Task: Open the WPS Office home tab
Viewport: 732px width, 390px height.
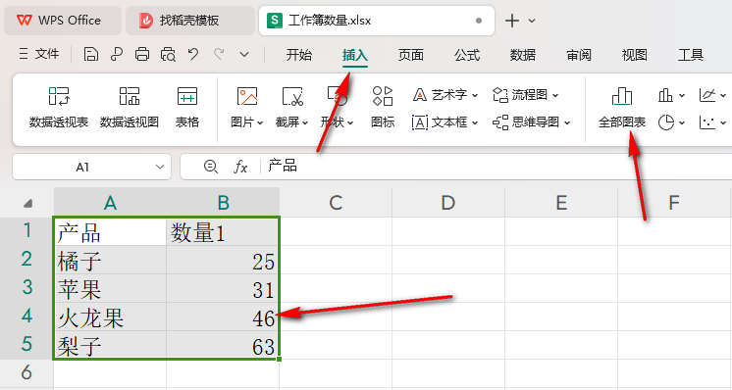Action: [x=63, y=21]
